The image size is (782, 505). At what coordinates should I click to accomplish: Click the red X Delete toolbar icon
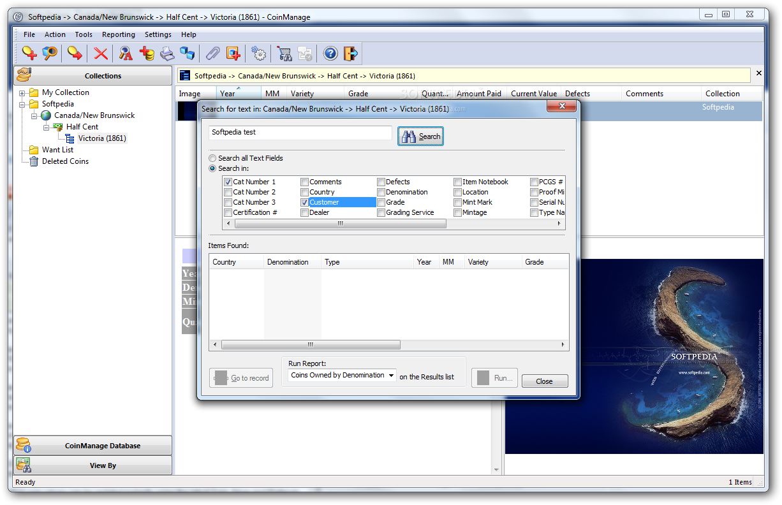click(101, 54)
